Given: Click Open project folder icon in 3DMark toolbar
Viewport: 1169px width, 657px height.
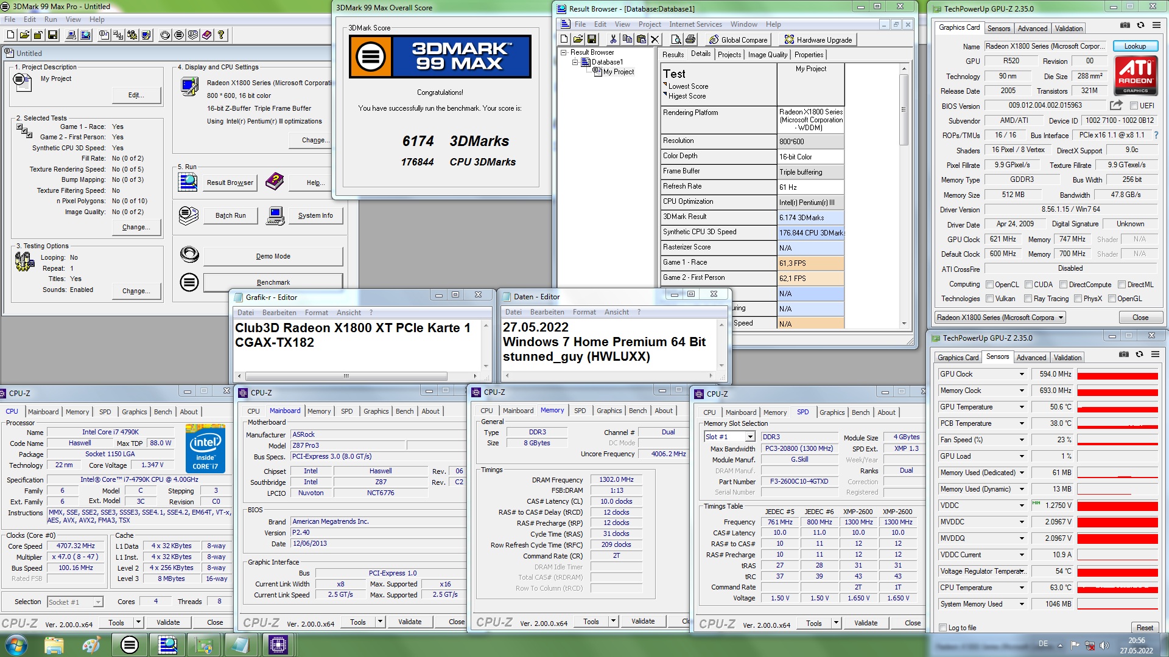Looking at the screenshot, I should (x=24, y=35).
